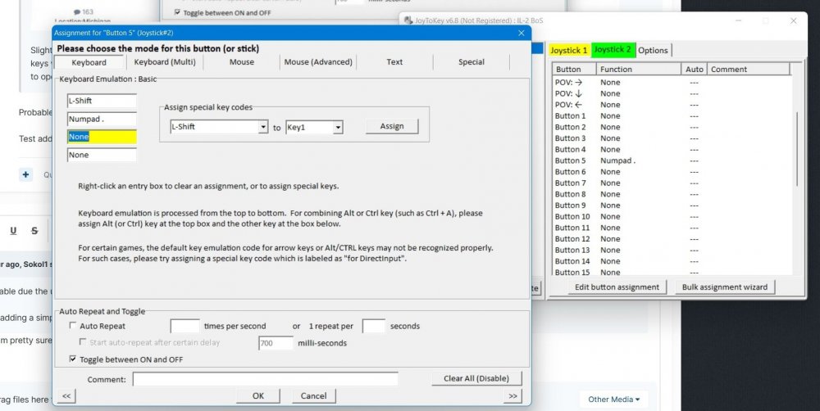Go to previous button with <<
820x411 pixels.
coord(66,396)
